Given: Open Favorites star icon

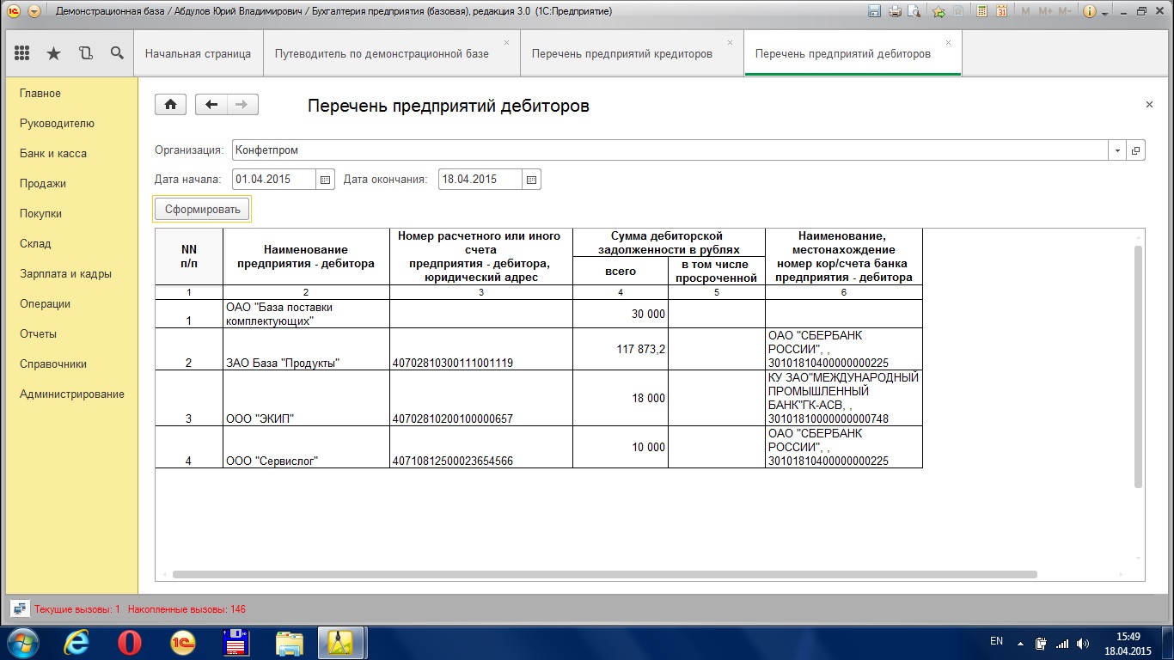Looking at the screenshot, I should (x=53, y=53).
